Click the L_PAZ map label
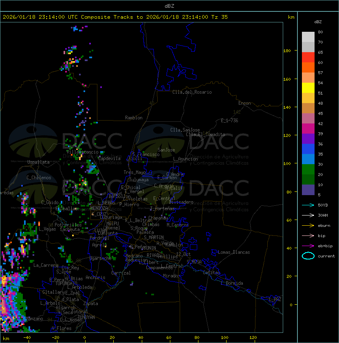 (x=275, y=299)
